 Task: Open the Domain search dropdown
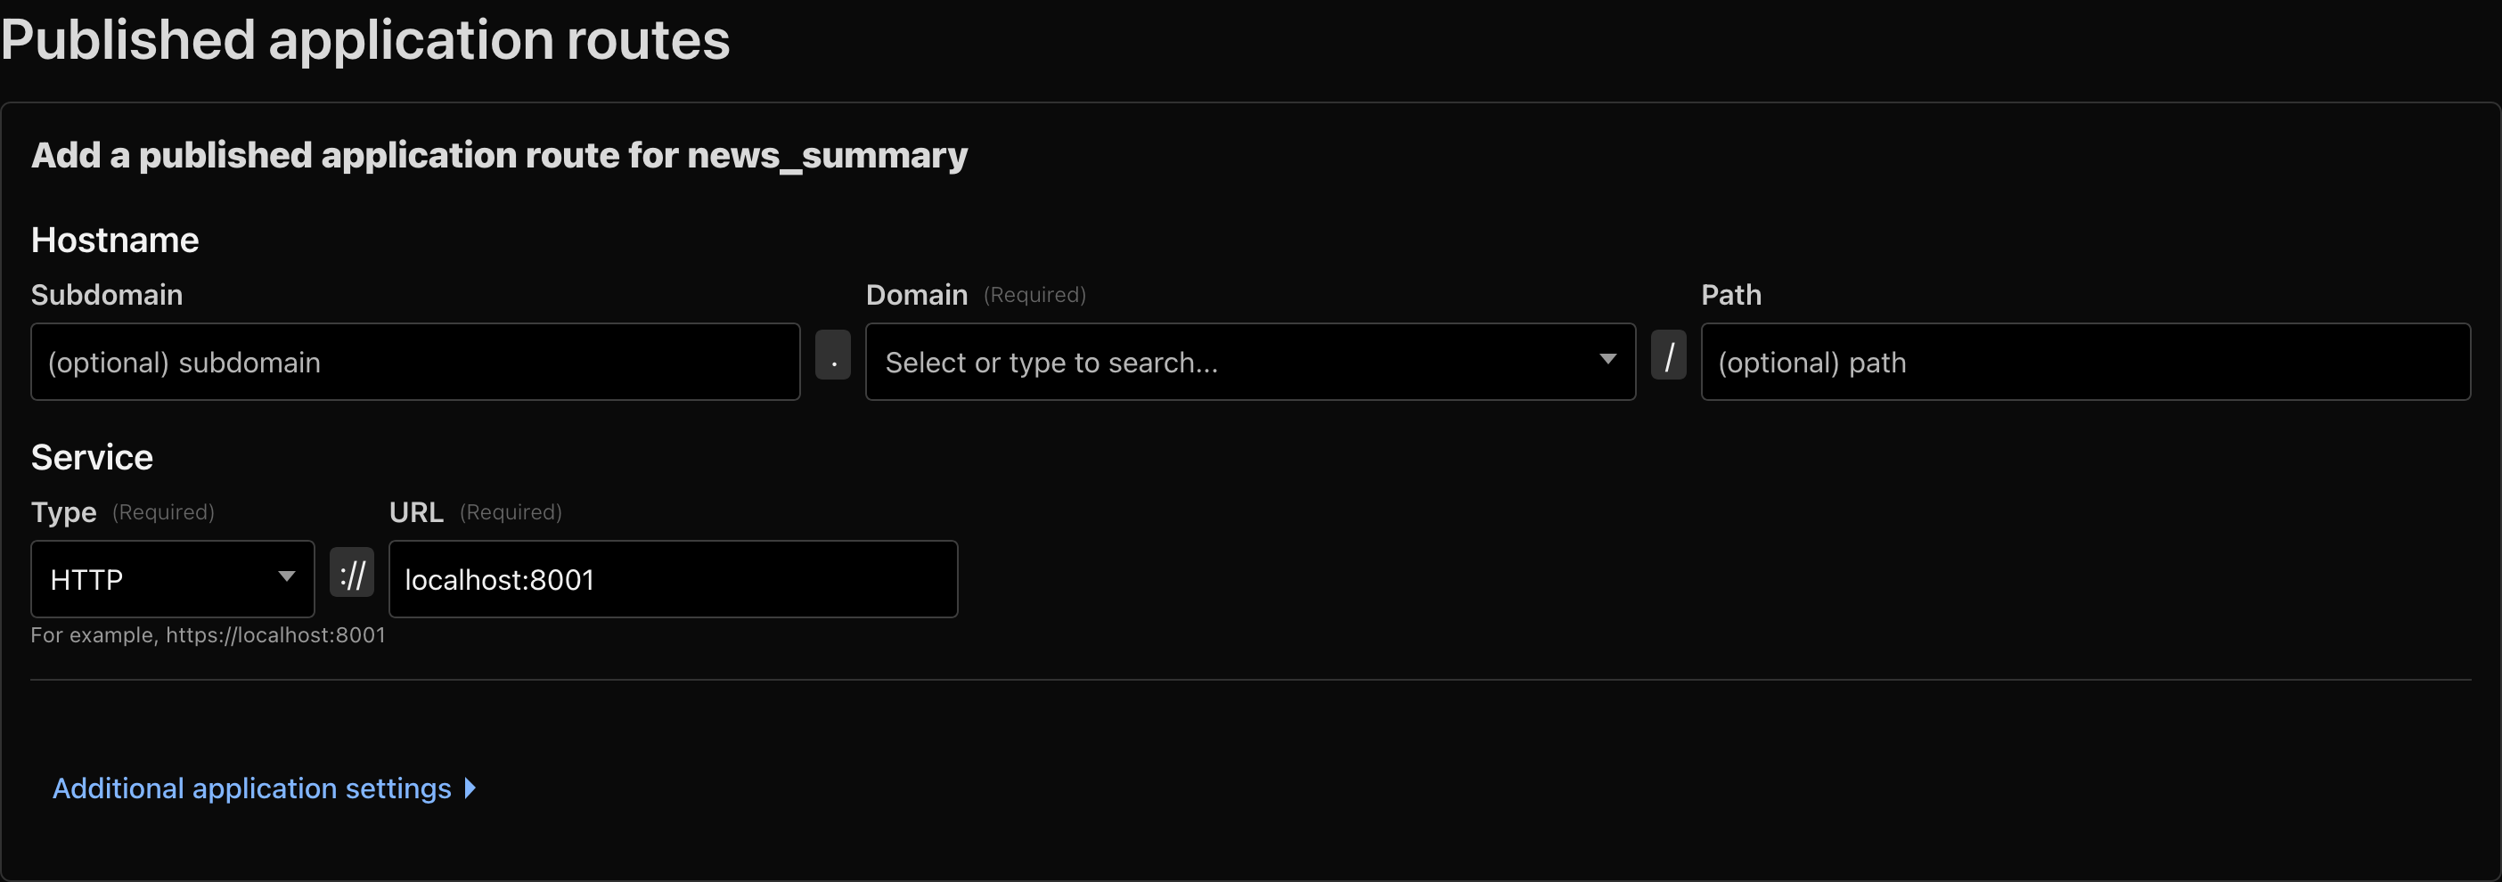tap(1233, 362)
